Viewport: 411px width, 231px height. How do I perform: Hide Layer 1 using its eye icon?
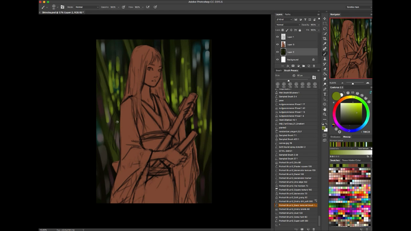[278, 37]
